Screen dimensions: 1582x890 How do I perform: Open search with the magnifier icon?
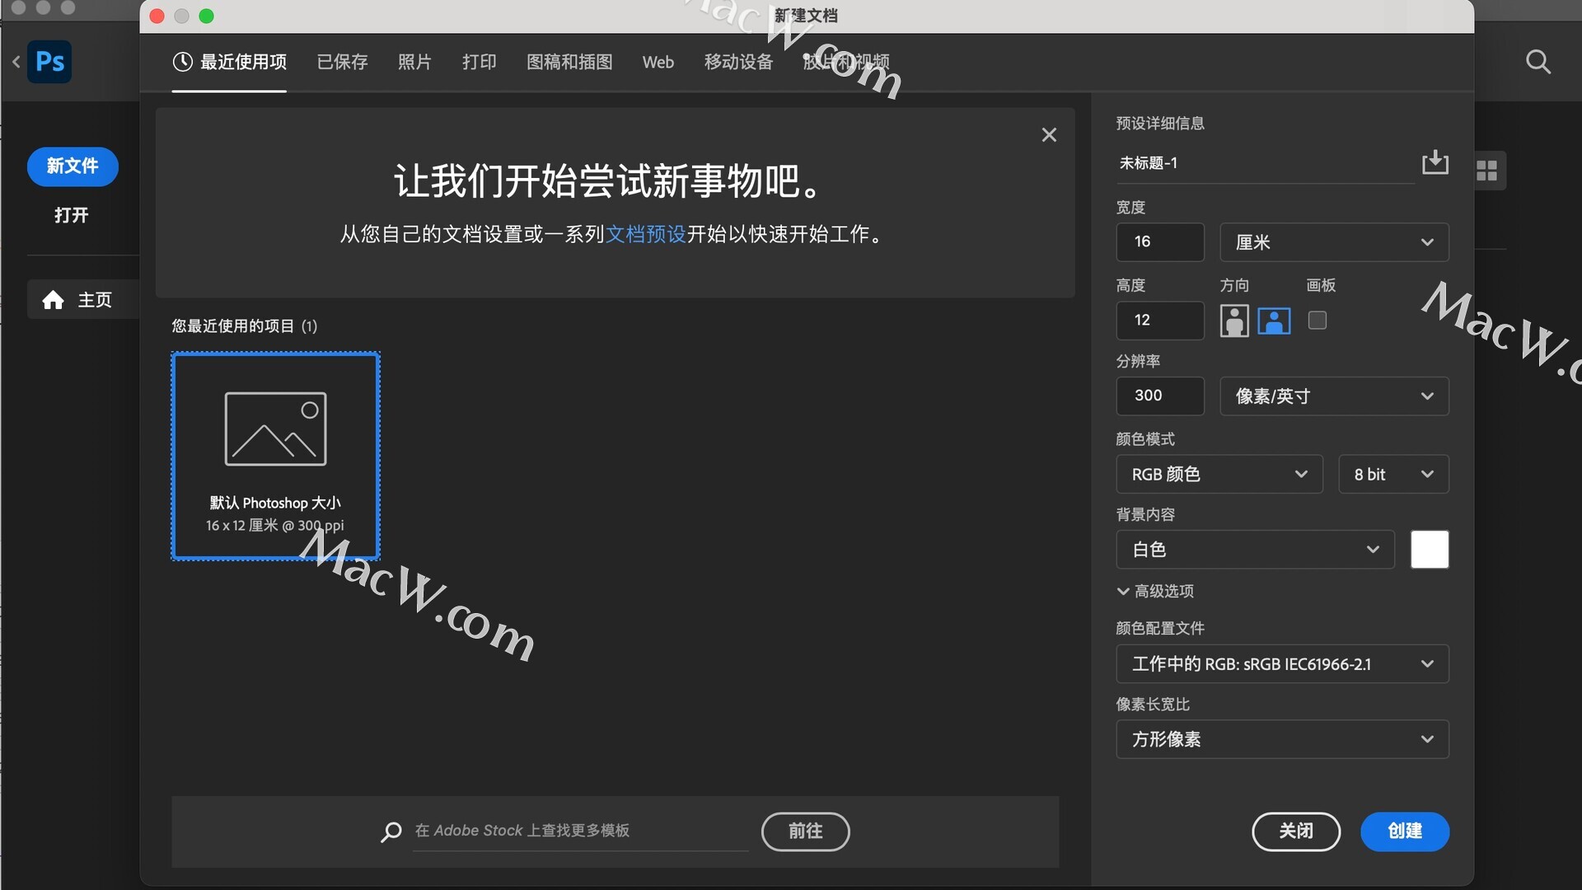coord(1538,62)
